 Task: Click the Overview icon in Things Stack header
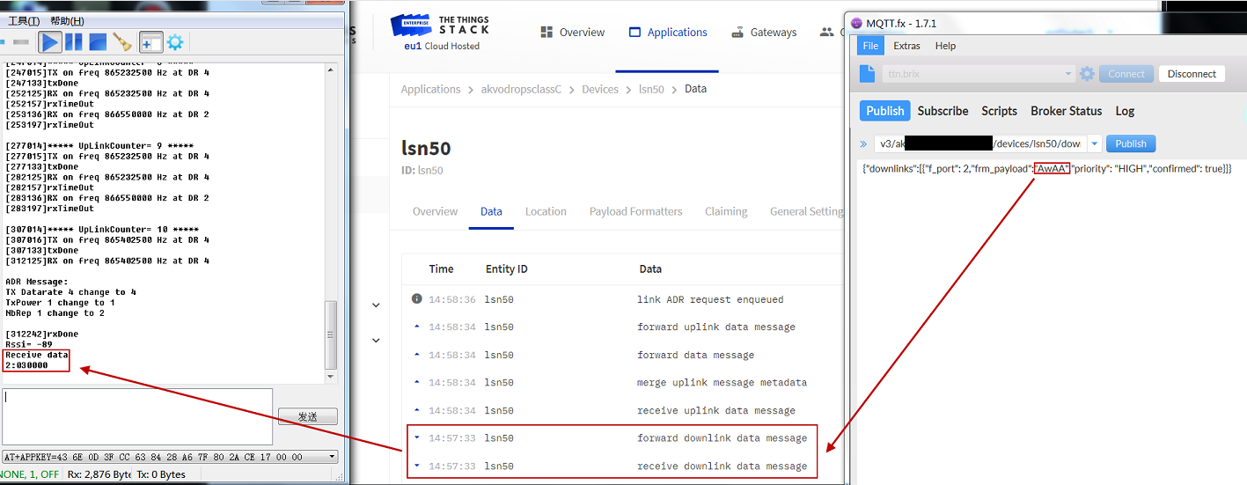pos(546,33)
